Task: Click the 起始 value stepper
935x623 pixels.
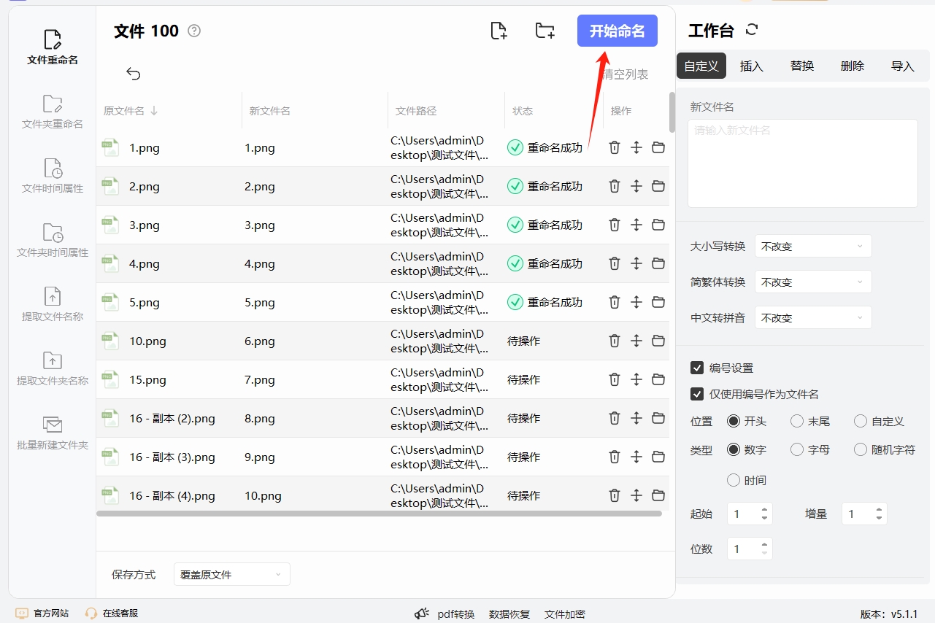Action: point(750,514)
